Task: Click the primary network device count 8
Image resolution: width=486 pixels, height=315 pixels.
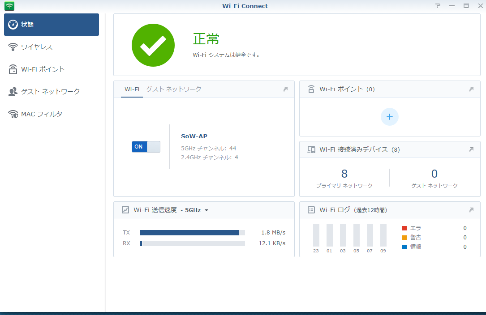Action: 344,174
